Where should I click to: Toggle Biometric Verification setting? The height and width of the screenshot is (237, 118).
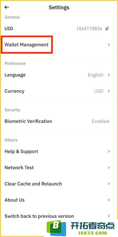point(59,121)
